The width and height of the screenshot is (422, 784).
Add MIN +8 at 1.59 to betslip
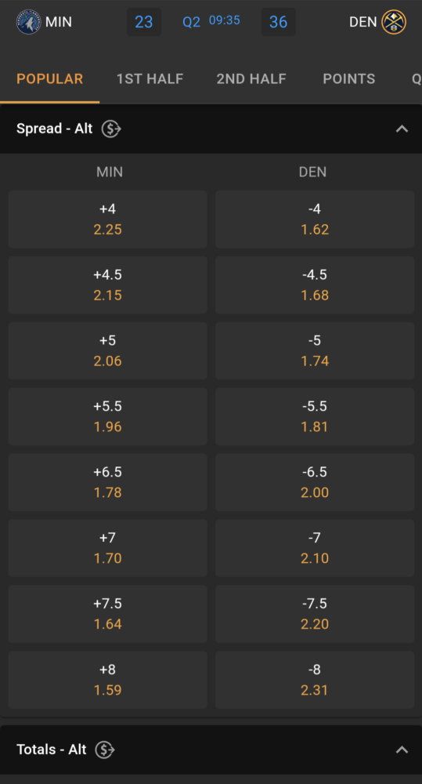pyautogui.click(x=107, y=680)
